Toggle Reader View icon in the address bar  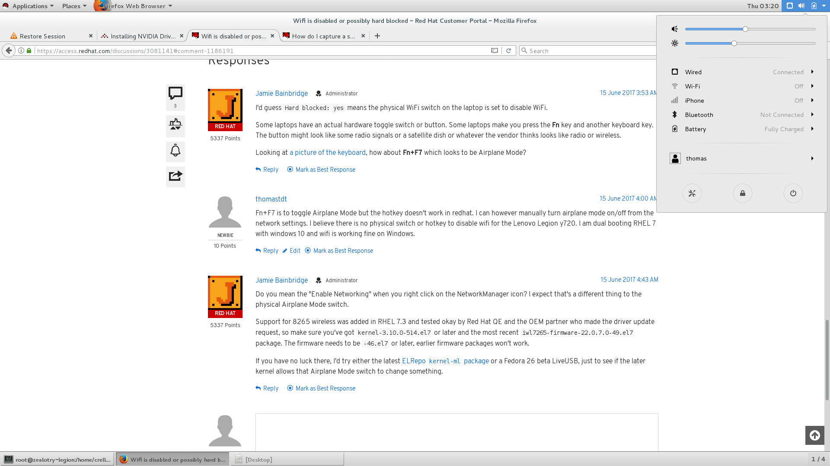pyautogui.click(x=494, y=50)
